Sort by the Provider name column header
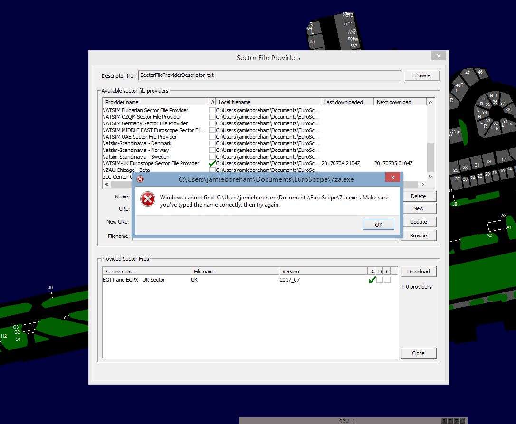The height and width of the screenshot is (424, 516). (x=155, y=102)
